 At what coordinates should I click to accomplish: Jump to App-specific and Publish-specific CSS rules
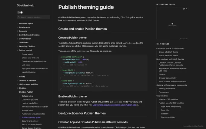point(172,70)
